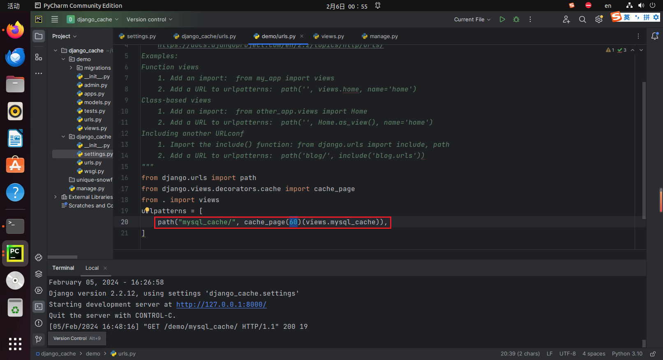This screenshot has height=360, width=663.
Task: Run the current file with the green play icon
Action: (x=502, y=19)
